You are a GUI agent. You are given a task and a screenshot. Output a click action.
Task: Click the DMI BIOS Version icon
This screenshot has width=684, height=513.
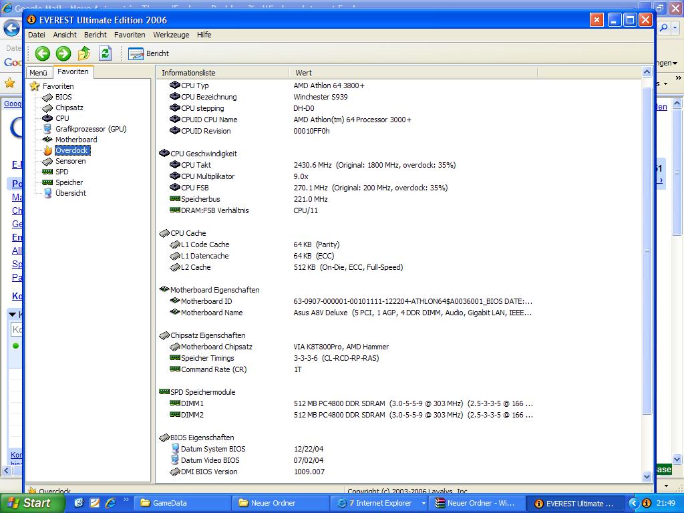175,471
